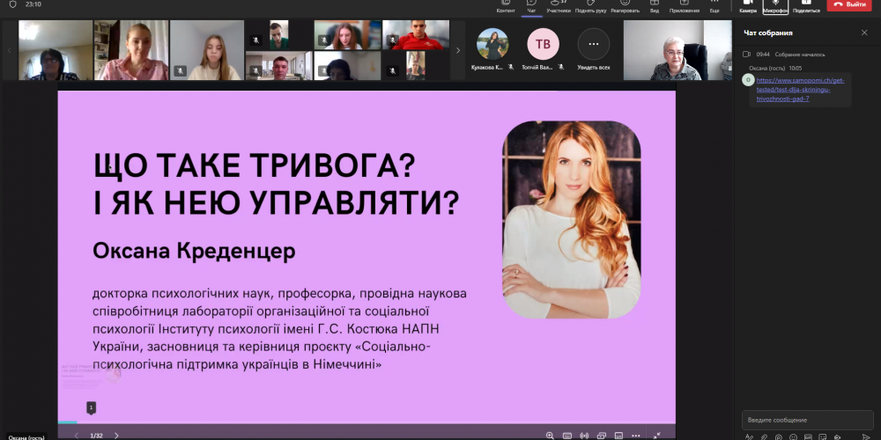
Task: Click the shield security icon at top left
Action: 12,4
